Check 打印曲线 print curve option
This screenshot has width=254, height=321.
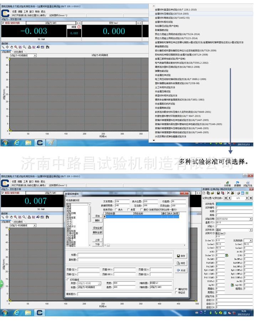68,280
